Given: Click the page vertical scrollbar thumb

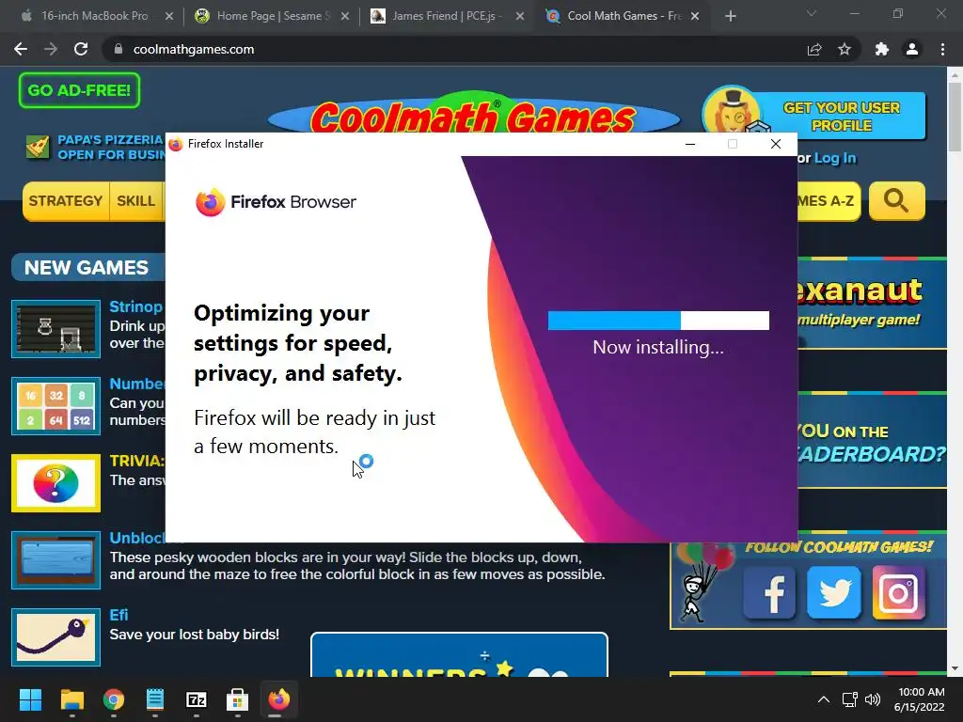Looking at the screenshot, I should pos(955,117).
